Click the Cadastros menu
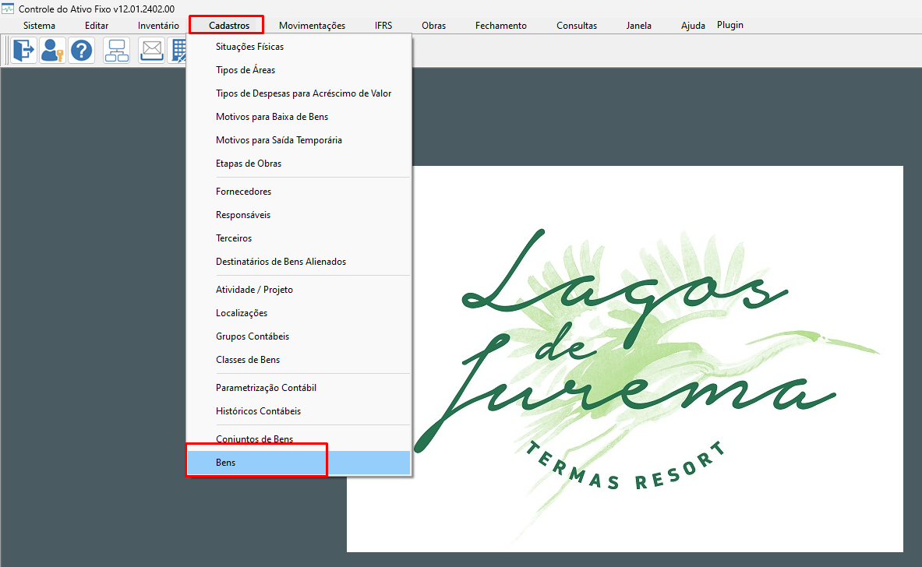 [228, 25]
